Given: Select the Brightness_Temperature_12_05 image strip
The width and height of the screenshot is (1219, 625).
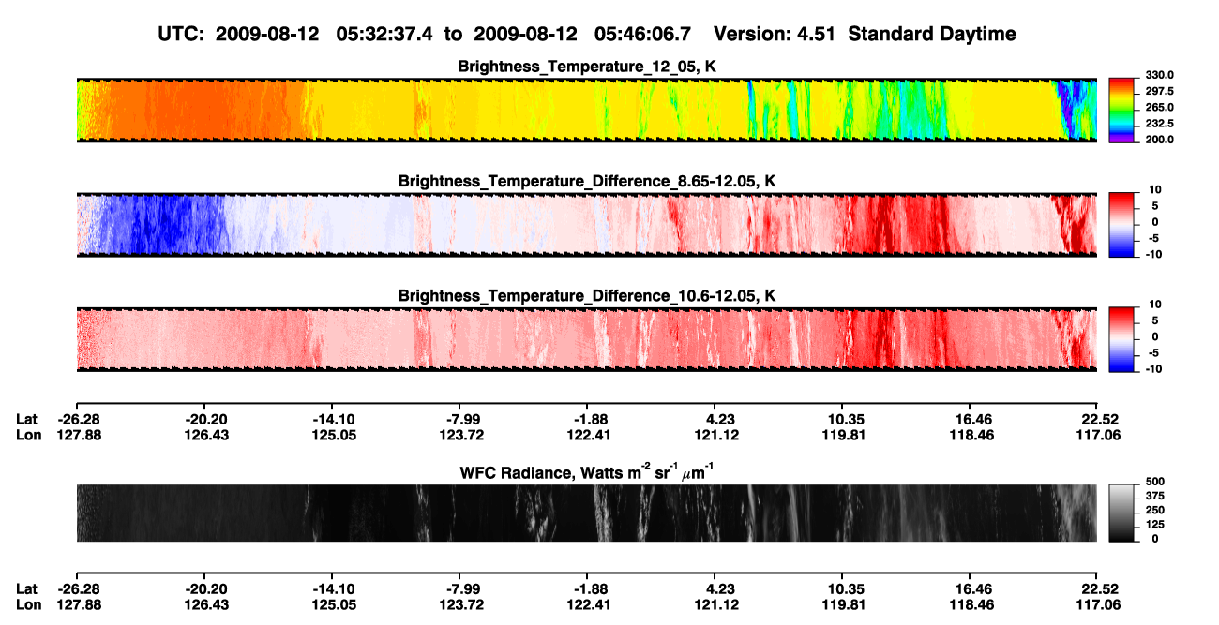Looking at the screenshot, I should coord(586,110).
